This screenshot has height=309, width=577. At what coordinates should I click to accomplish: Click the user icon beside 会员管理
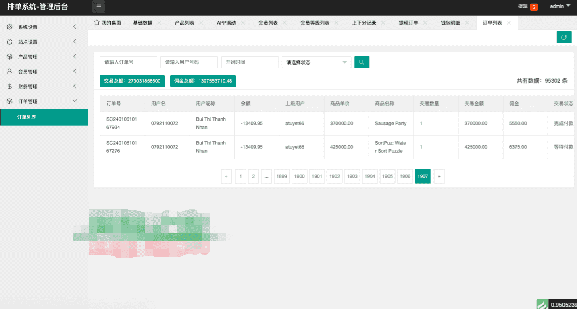coord(10,72)
